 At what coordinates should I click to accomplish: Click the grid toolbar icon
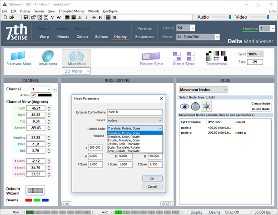(x=108, y=18)
